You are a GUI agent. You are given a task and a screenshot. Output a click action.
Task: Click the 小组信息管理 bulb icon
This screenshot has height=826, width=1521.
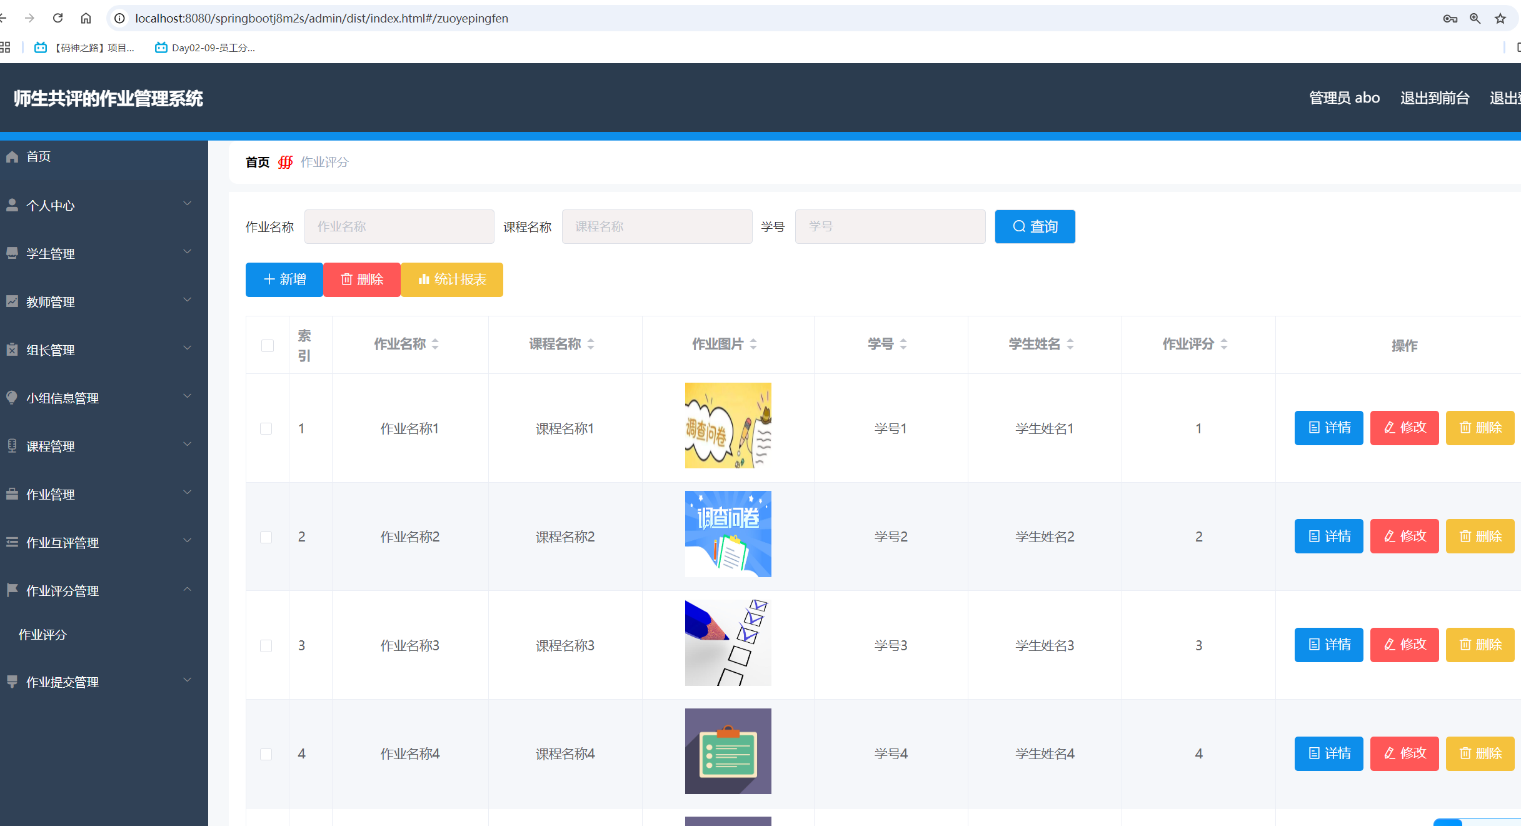click(12, 398)
